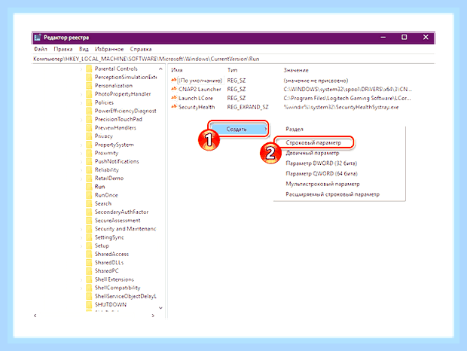
Task: Choose Двоичный параметр in the submenu
Action: [313, 153]
